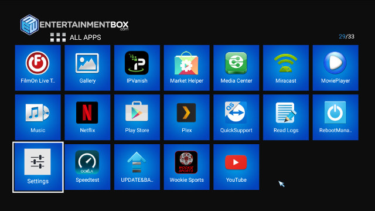This screenshot has width=375, height=211.
Task: Launch Ookla Speedtest app
Action: click(x=87, y=167)
